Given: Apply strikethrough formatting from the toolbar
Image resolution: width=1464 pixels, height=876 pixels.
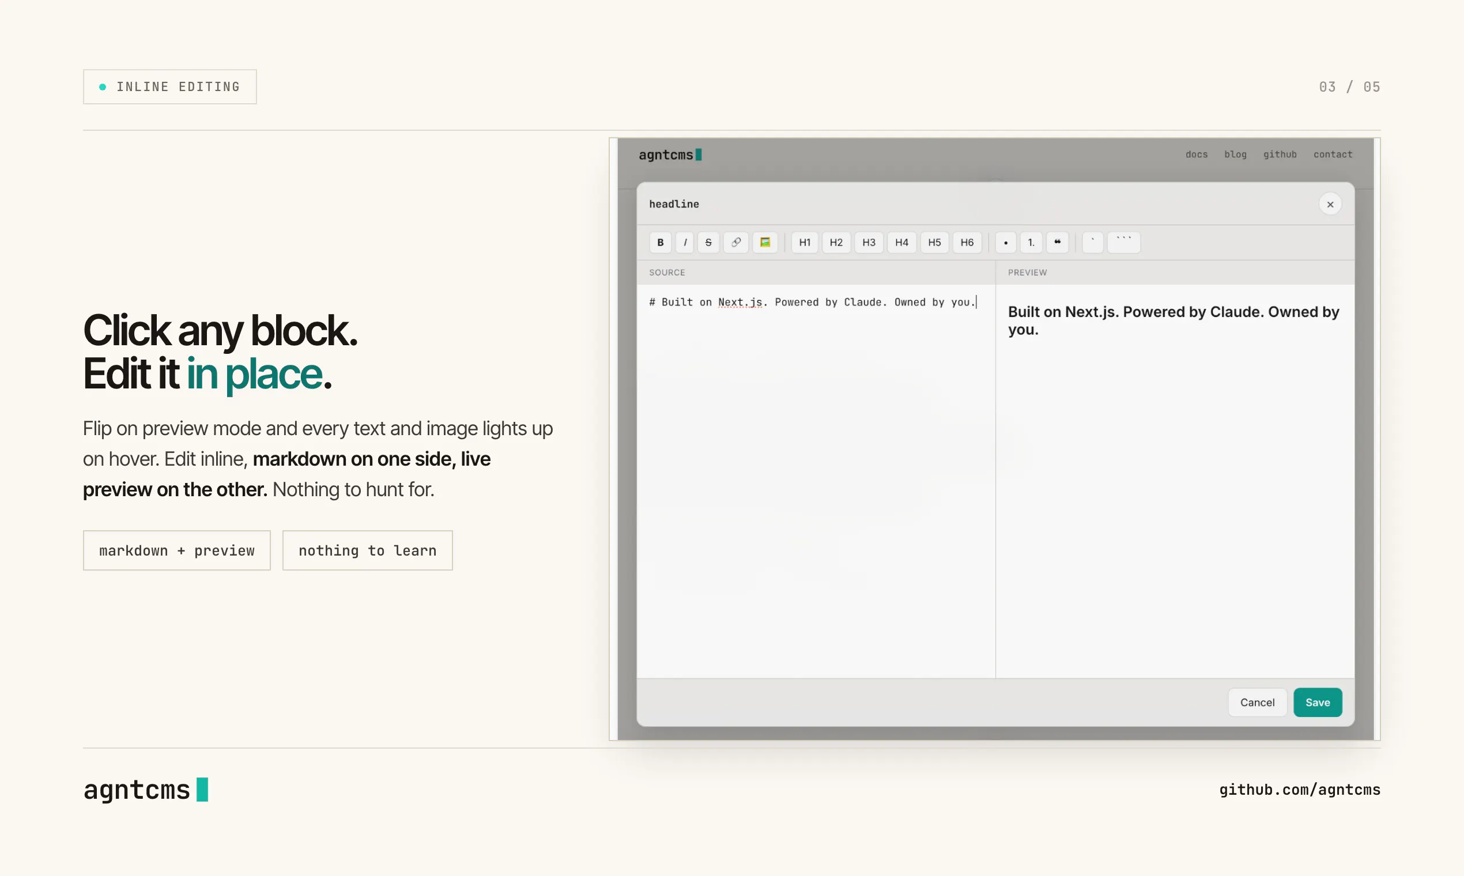Looking at the screenshot, I should click(708, 243).
